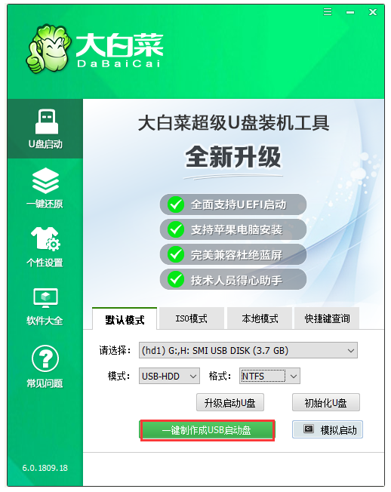Open the USB-HDD mode dropdown
This screenshot has width=391, height=492.
coord(169,376)
